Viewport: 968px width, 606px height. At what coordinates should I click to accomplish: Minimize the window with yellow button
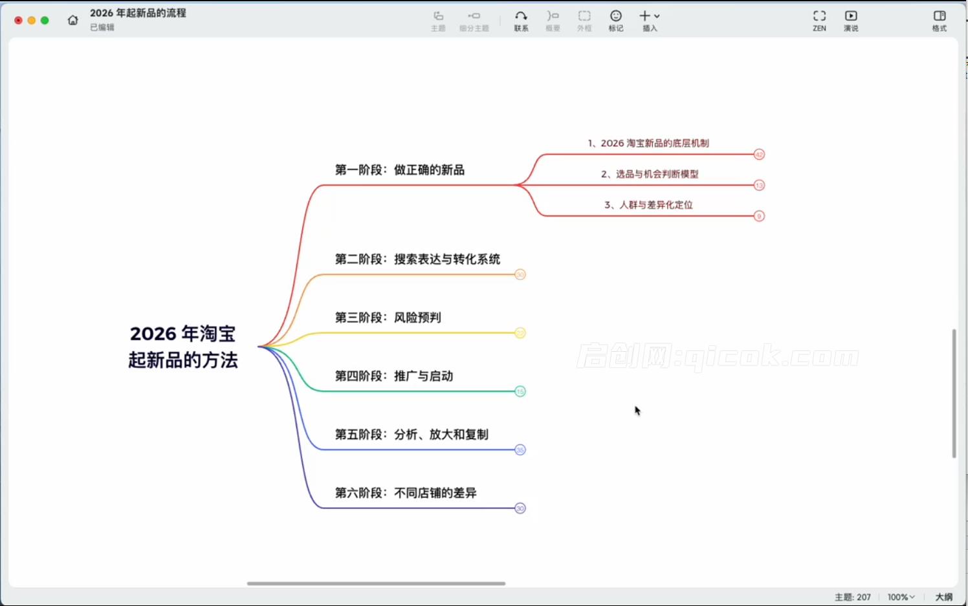31,21
